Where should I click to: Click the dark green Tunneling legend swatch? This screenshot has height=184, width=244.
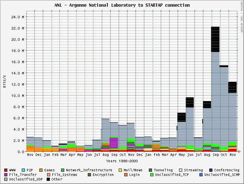coord(151,170)
